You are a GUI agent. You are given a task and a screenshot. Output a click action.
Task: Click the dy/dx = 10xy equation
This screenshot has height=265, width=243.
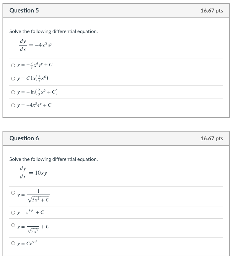pyautogui.click(x=33, y=172)
